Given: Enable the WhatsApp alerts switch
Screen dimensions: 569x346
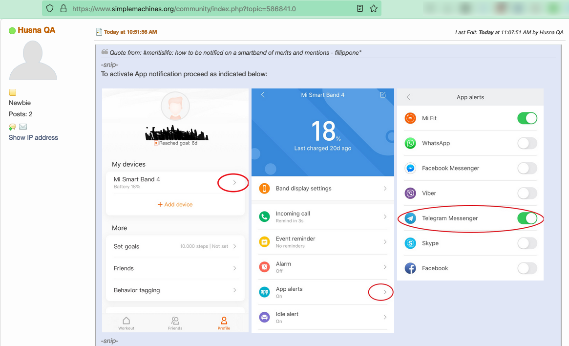Looking at the screenshot, I should [x=527, y=143].
